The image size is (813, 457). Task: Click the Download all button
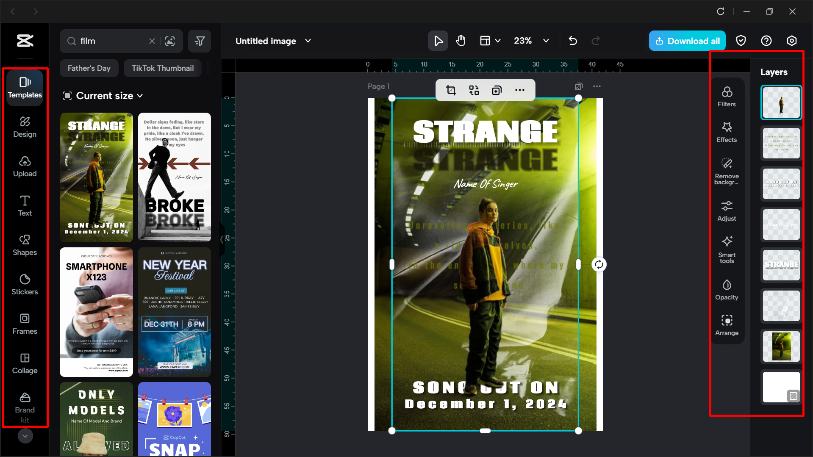point(687,41)
